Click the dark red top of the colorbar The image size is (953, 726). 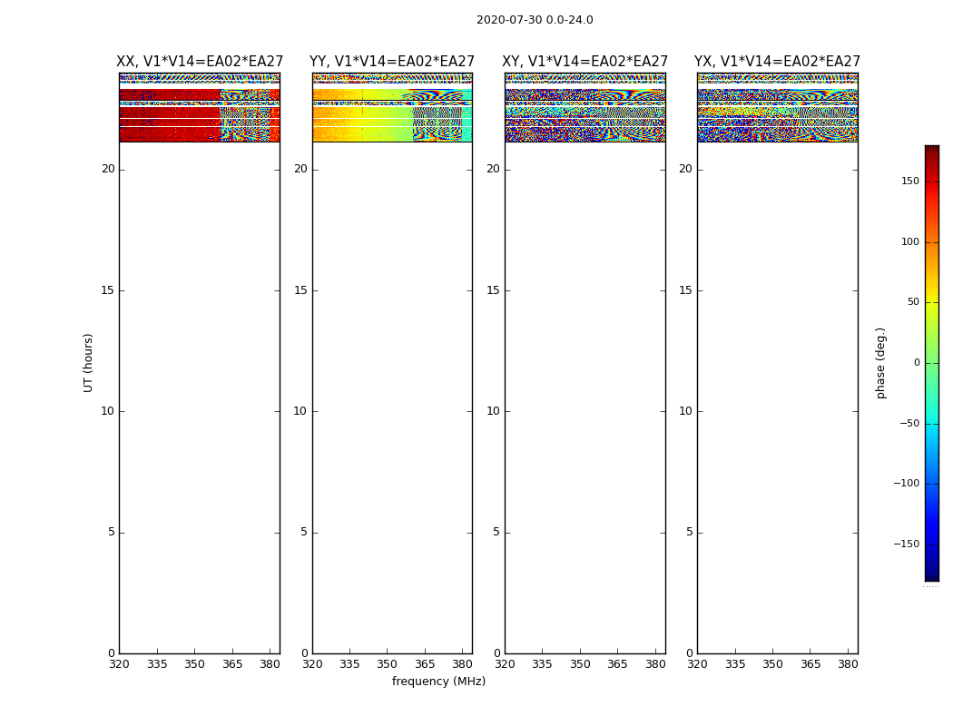[931, 152]
